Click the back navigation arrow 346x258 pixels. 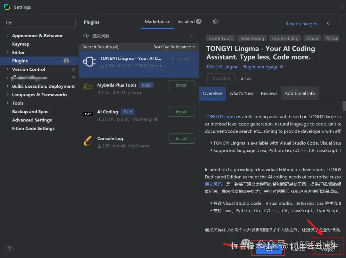[329, 23]
